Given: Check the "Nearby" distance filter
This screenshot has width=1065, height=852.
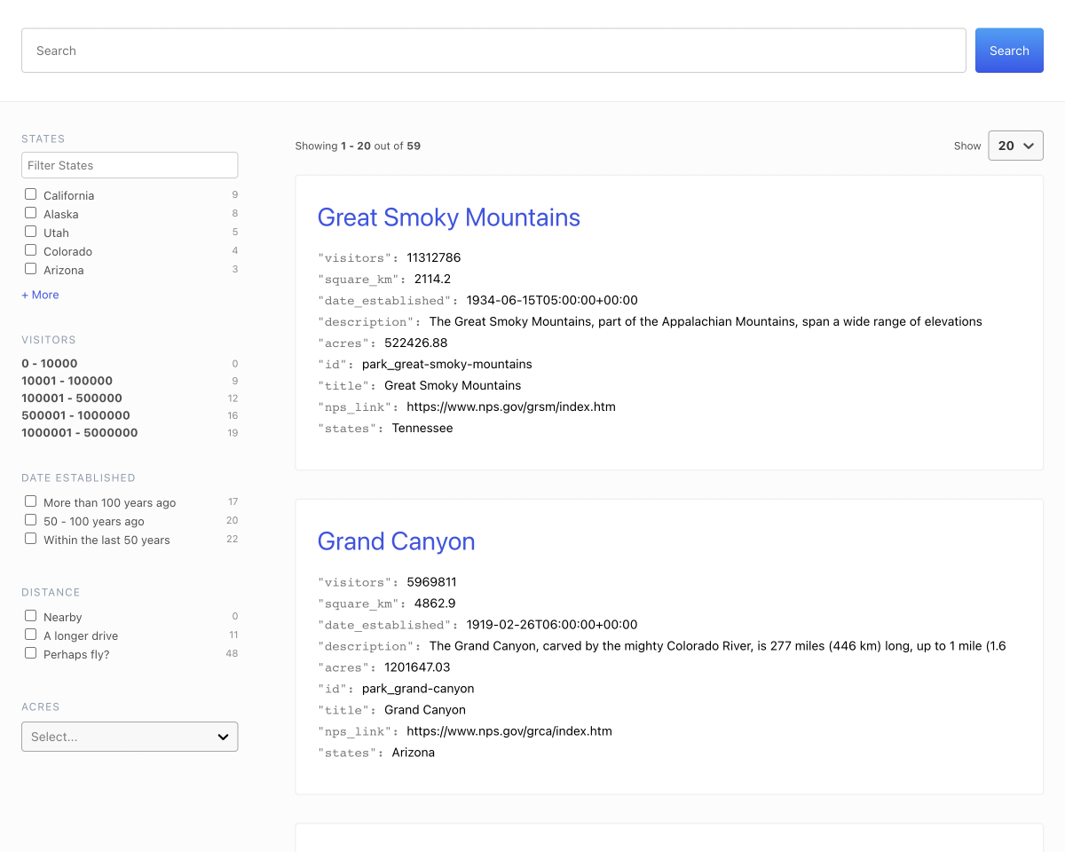Looking at the screenshot, I should 30,615.
